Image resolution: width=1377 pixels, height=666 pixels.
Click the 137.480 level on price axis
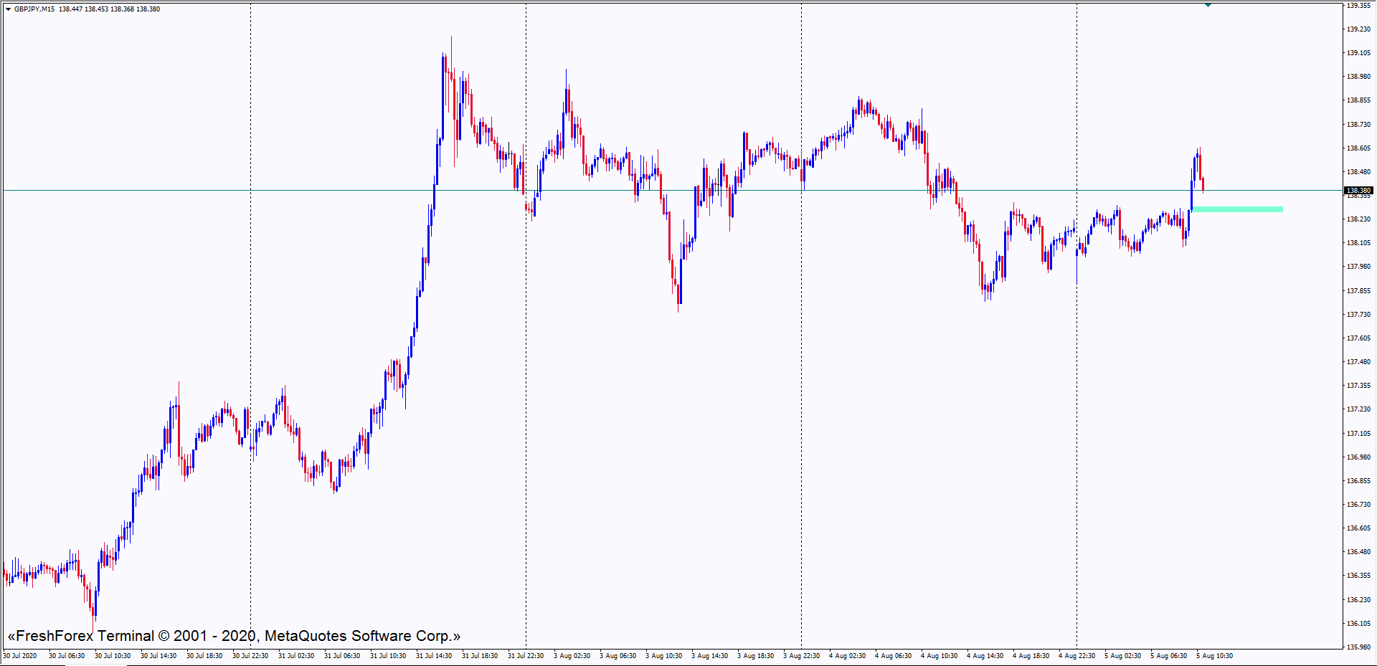coord(1358,362)
